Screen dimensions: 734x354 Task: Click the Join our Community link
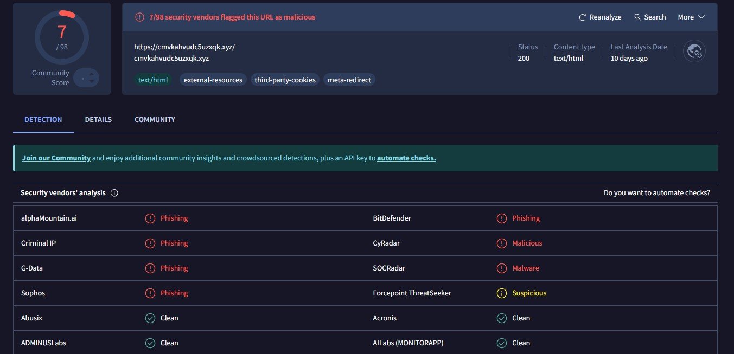(56, 158)
